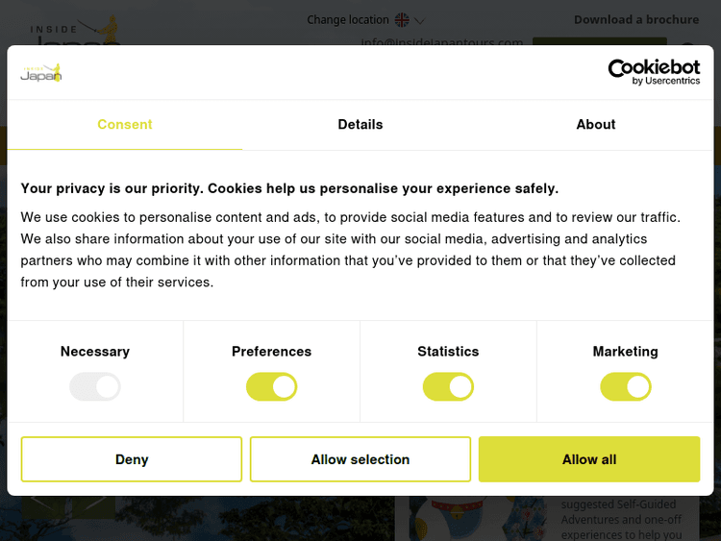The width and height of the screenshot is (721, 541).
Task: Toggle the Necessary cookies switch
Action: point(95,387)
